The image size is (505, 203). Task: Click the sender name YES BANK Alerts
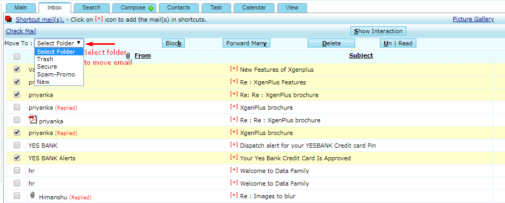tap(52, 158)
